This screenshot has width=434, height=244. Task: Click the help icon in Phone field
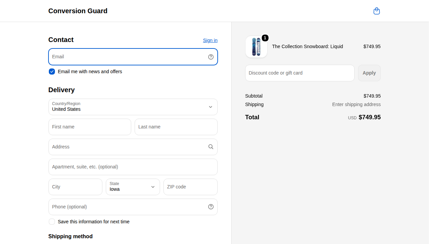coord(211,207)
